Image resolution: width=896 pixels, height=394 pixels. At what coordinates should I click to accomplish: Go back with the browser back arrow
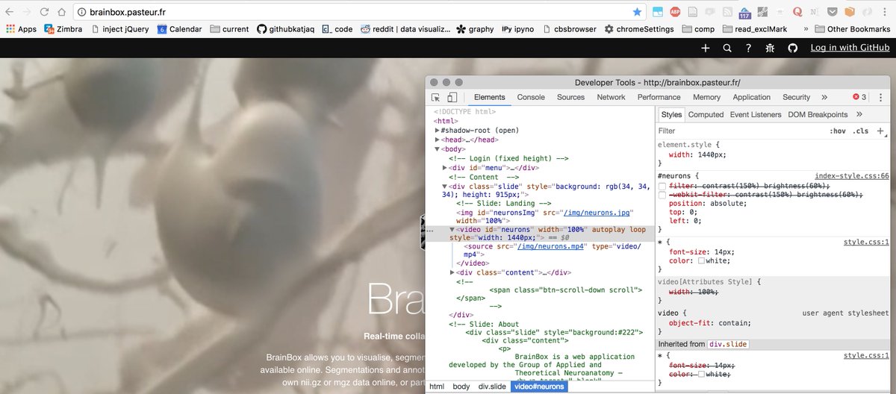(10, 12)
